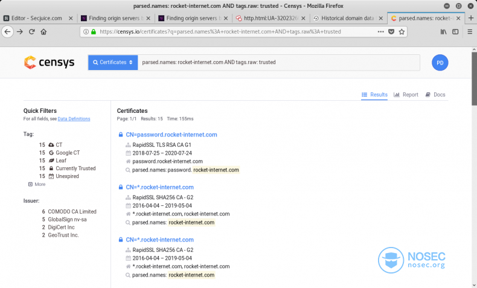The image size is (477, 288).
Task: Click the scrollbar up arrow
Action: 474,50
